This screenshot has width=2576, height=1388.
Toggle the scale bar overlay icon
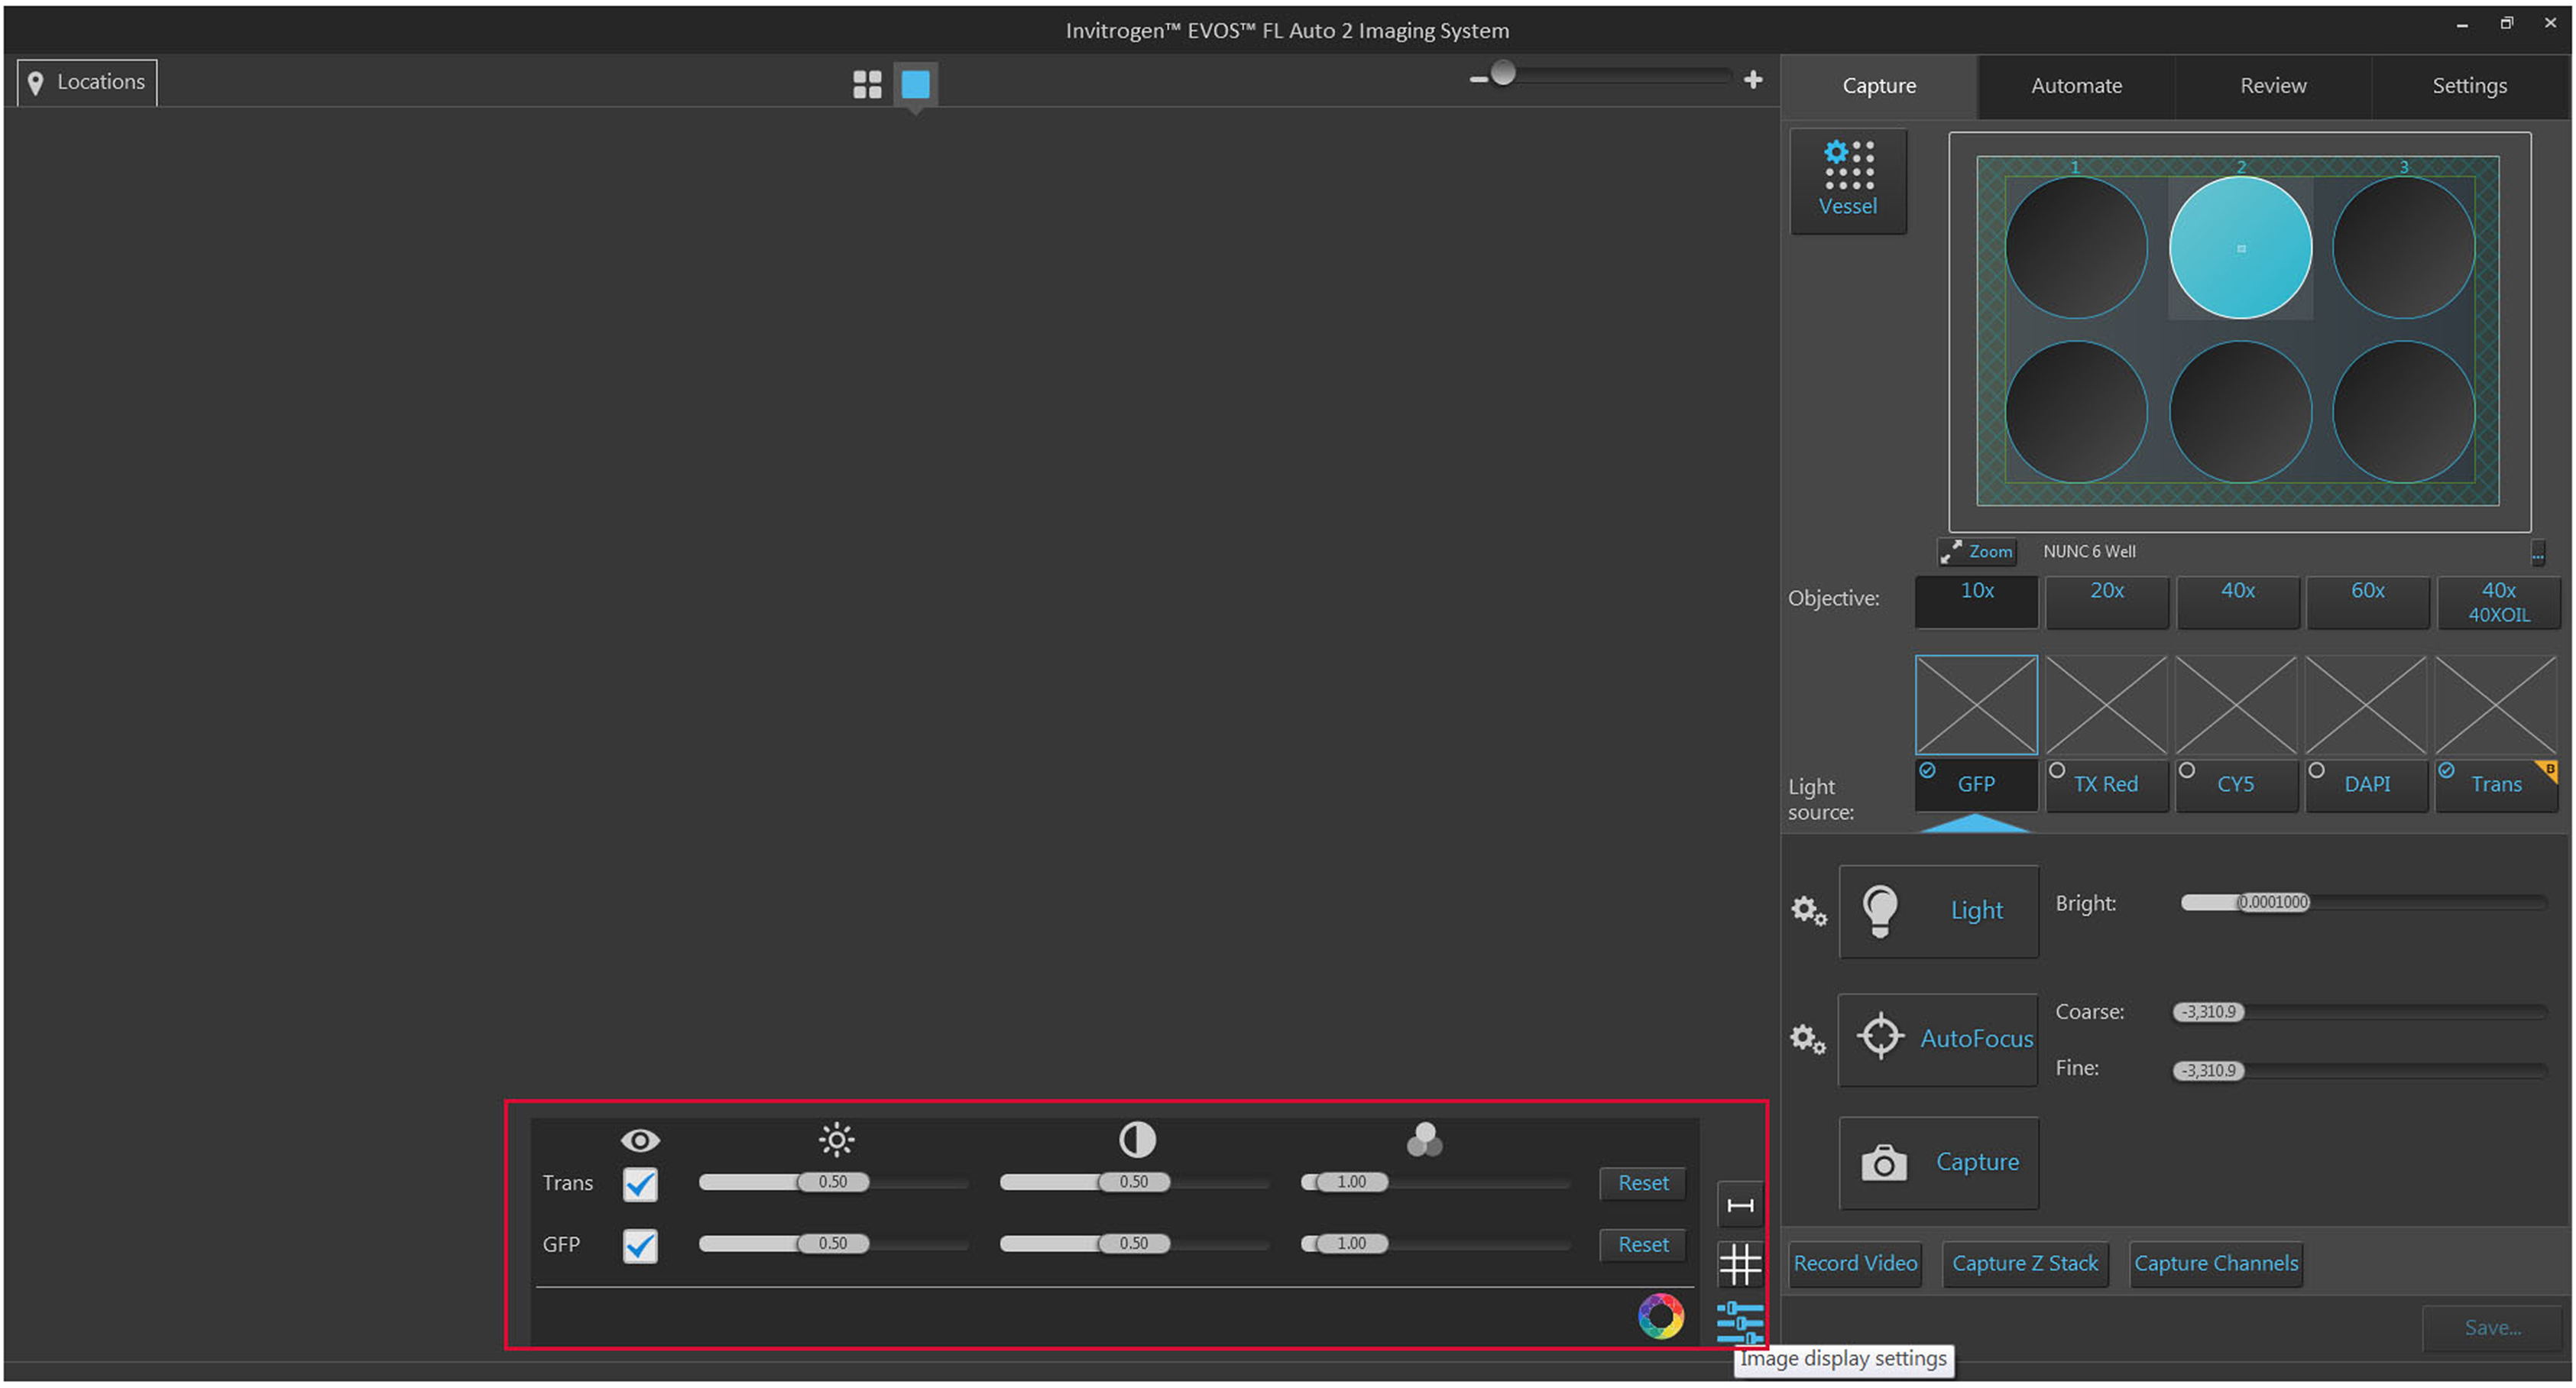1739,1205
